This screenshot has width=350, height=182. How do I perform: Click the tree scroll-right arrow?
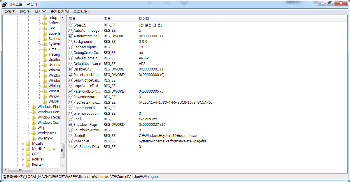tap(58, 170)
